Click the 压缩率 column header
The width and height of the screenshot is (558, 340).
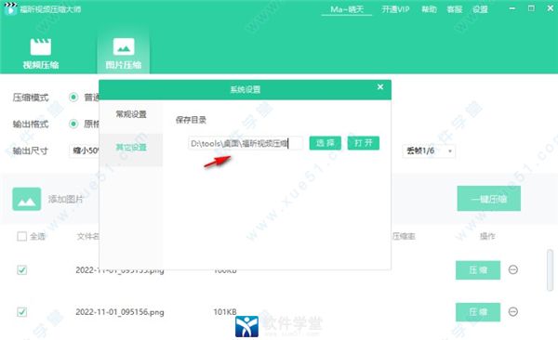404,236
